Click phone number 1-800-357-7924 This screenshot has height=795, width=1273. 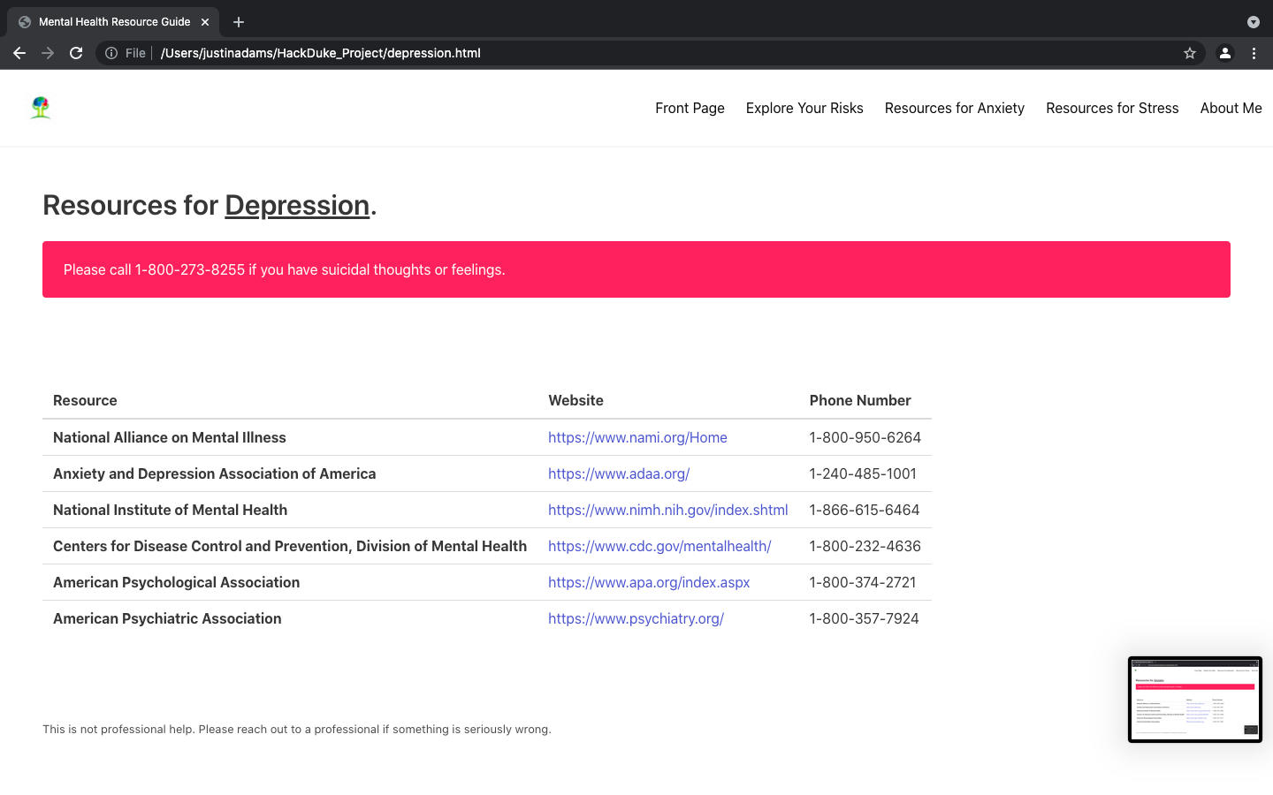pyautogui.click(x=865, y=618)
